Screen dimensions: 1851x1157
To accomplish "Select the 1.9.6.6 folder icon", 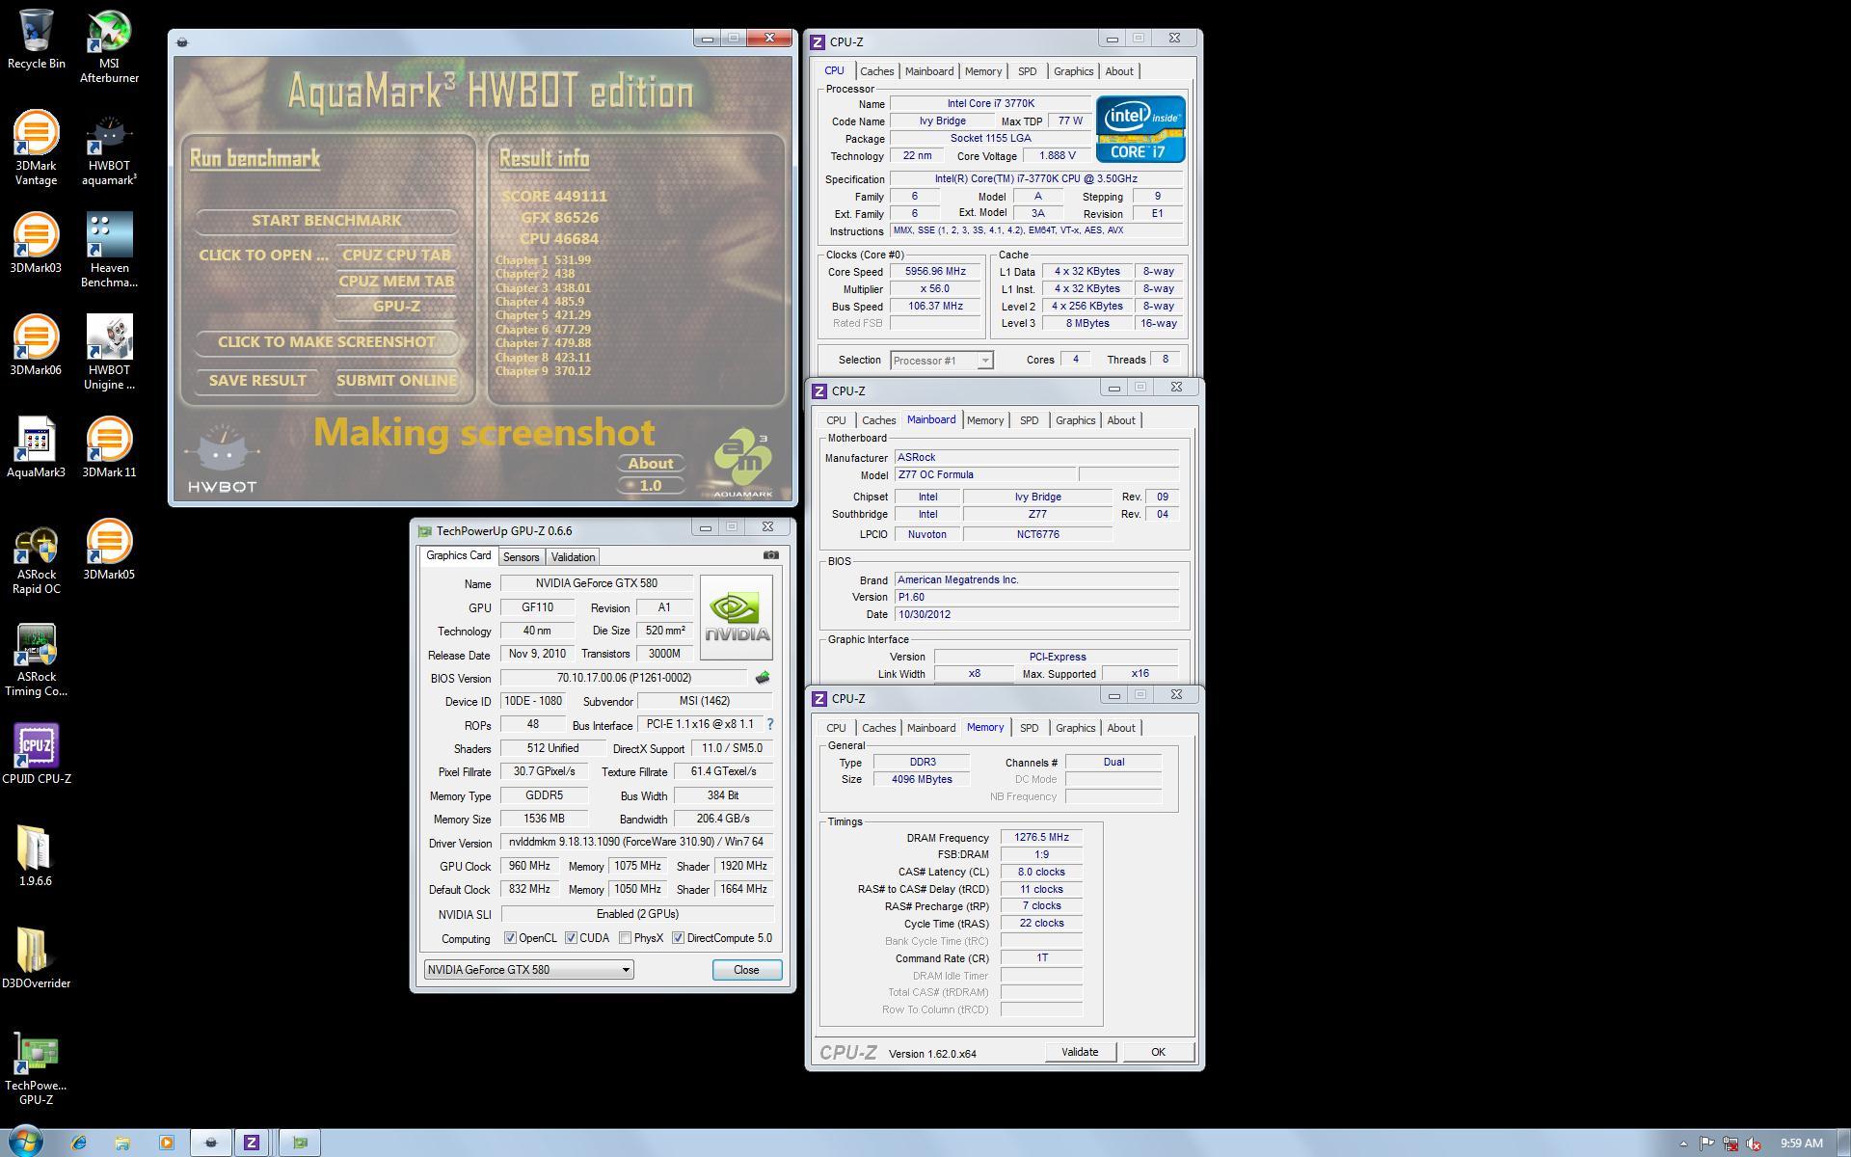I will (x=36, y=857).
